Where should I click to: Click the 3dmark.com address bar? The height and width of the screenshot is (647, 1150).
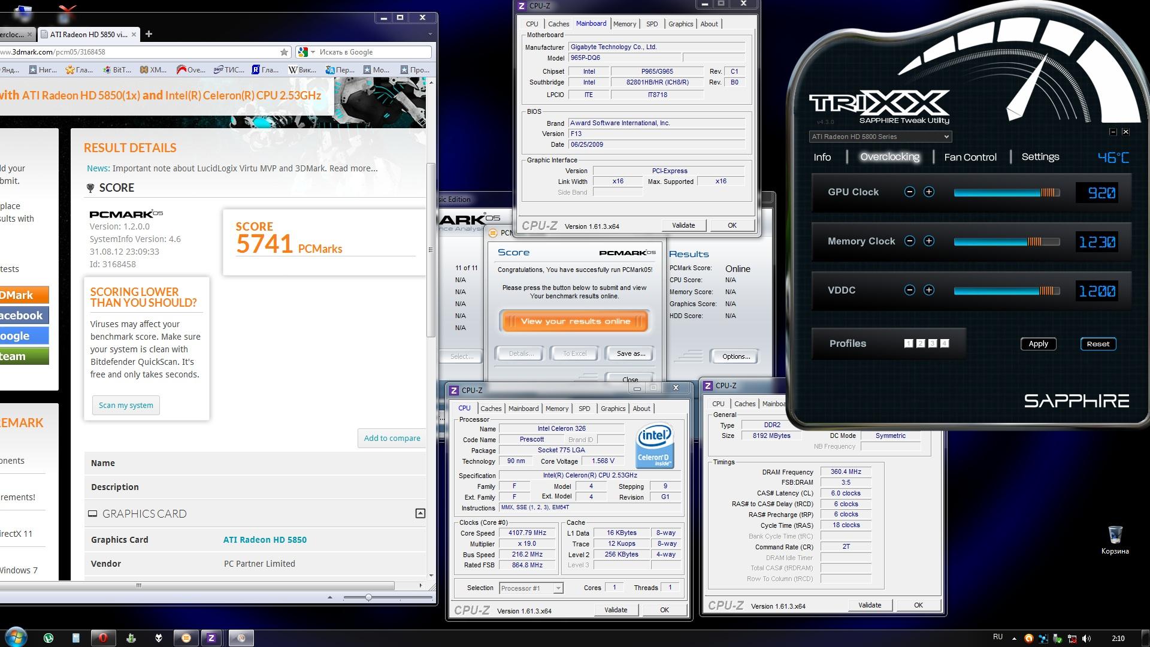click(x=138, y=52)
